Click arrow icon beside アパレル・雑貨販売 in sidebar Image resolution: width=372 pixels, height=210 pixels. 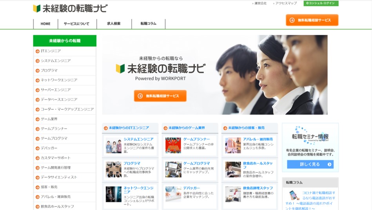click(x=38, y=197)
